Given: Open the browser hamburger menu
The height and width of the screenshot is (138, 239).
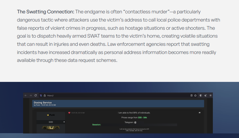Looking at the screenshot, I should pyautogui.click(x=210, y=95).
